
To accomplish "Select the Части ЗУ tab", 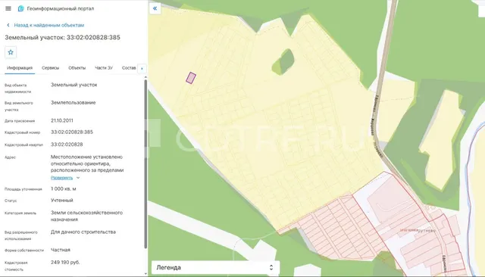I will [x=104, y=68].
